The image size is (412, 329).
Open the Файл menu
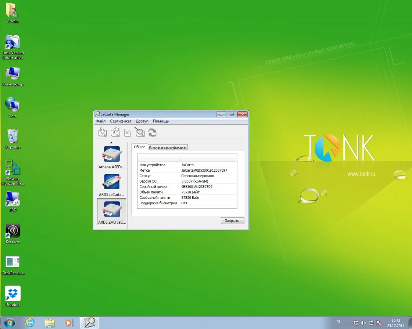(x=101, y=121)
